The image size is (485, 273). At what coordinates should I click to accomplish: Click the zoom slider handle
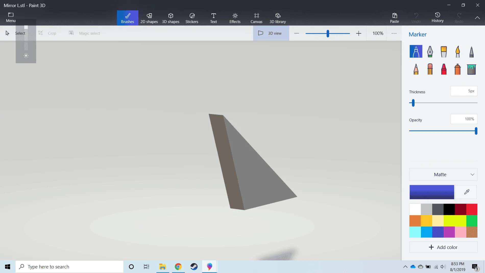328,33
